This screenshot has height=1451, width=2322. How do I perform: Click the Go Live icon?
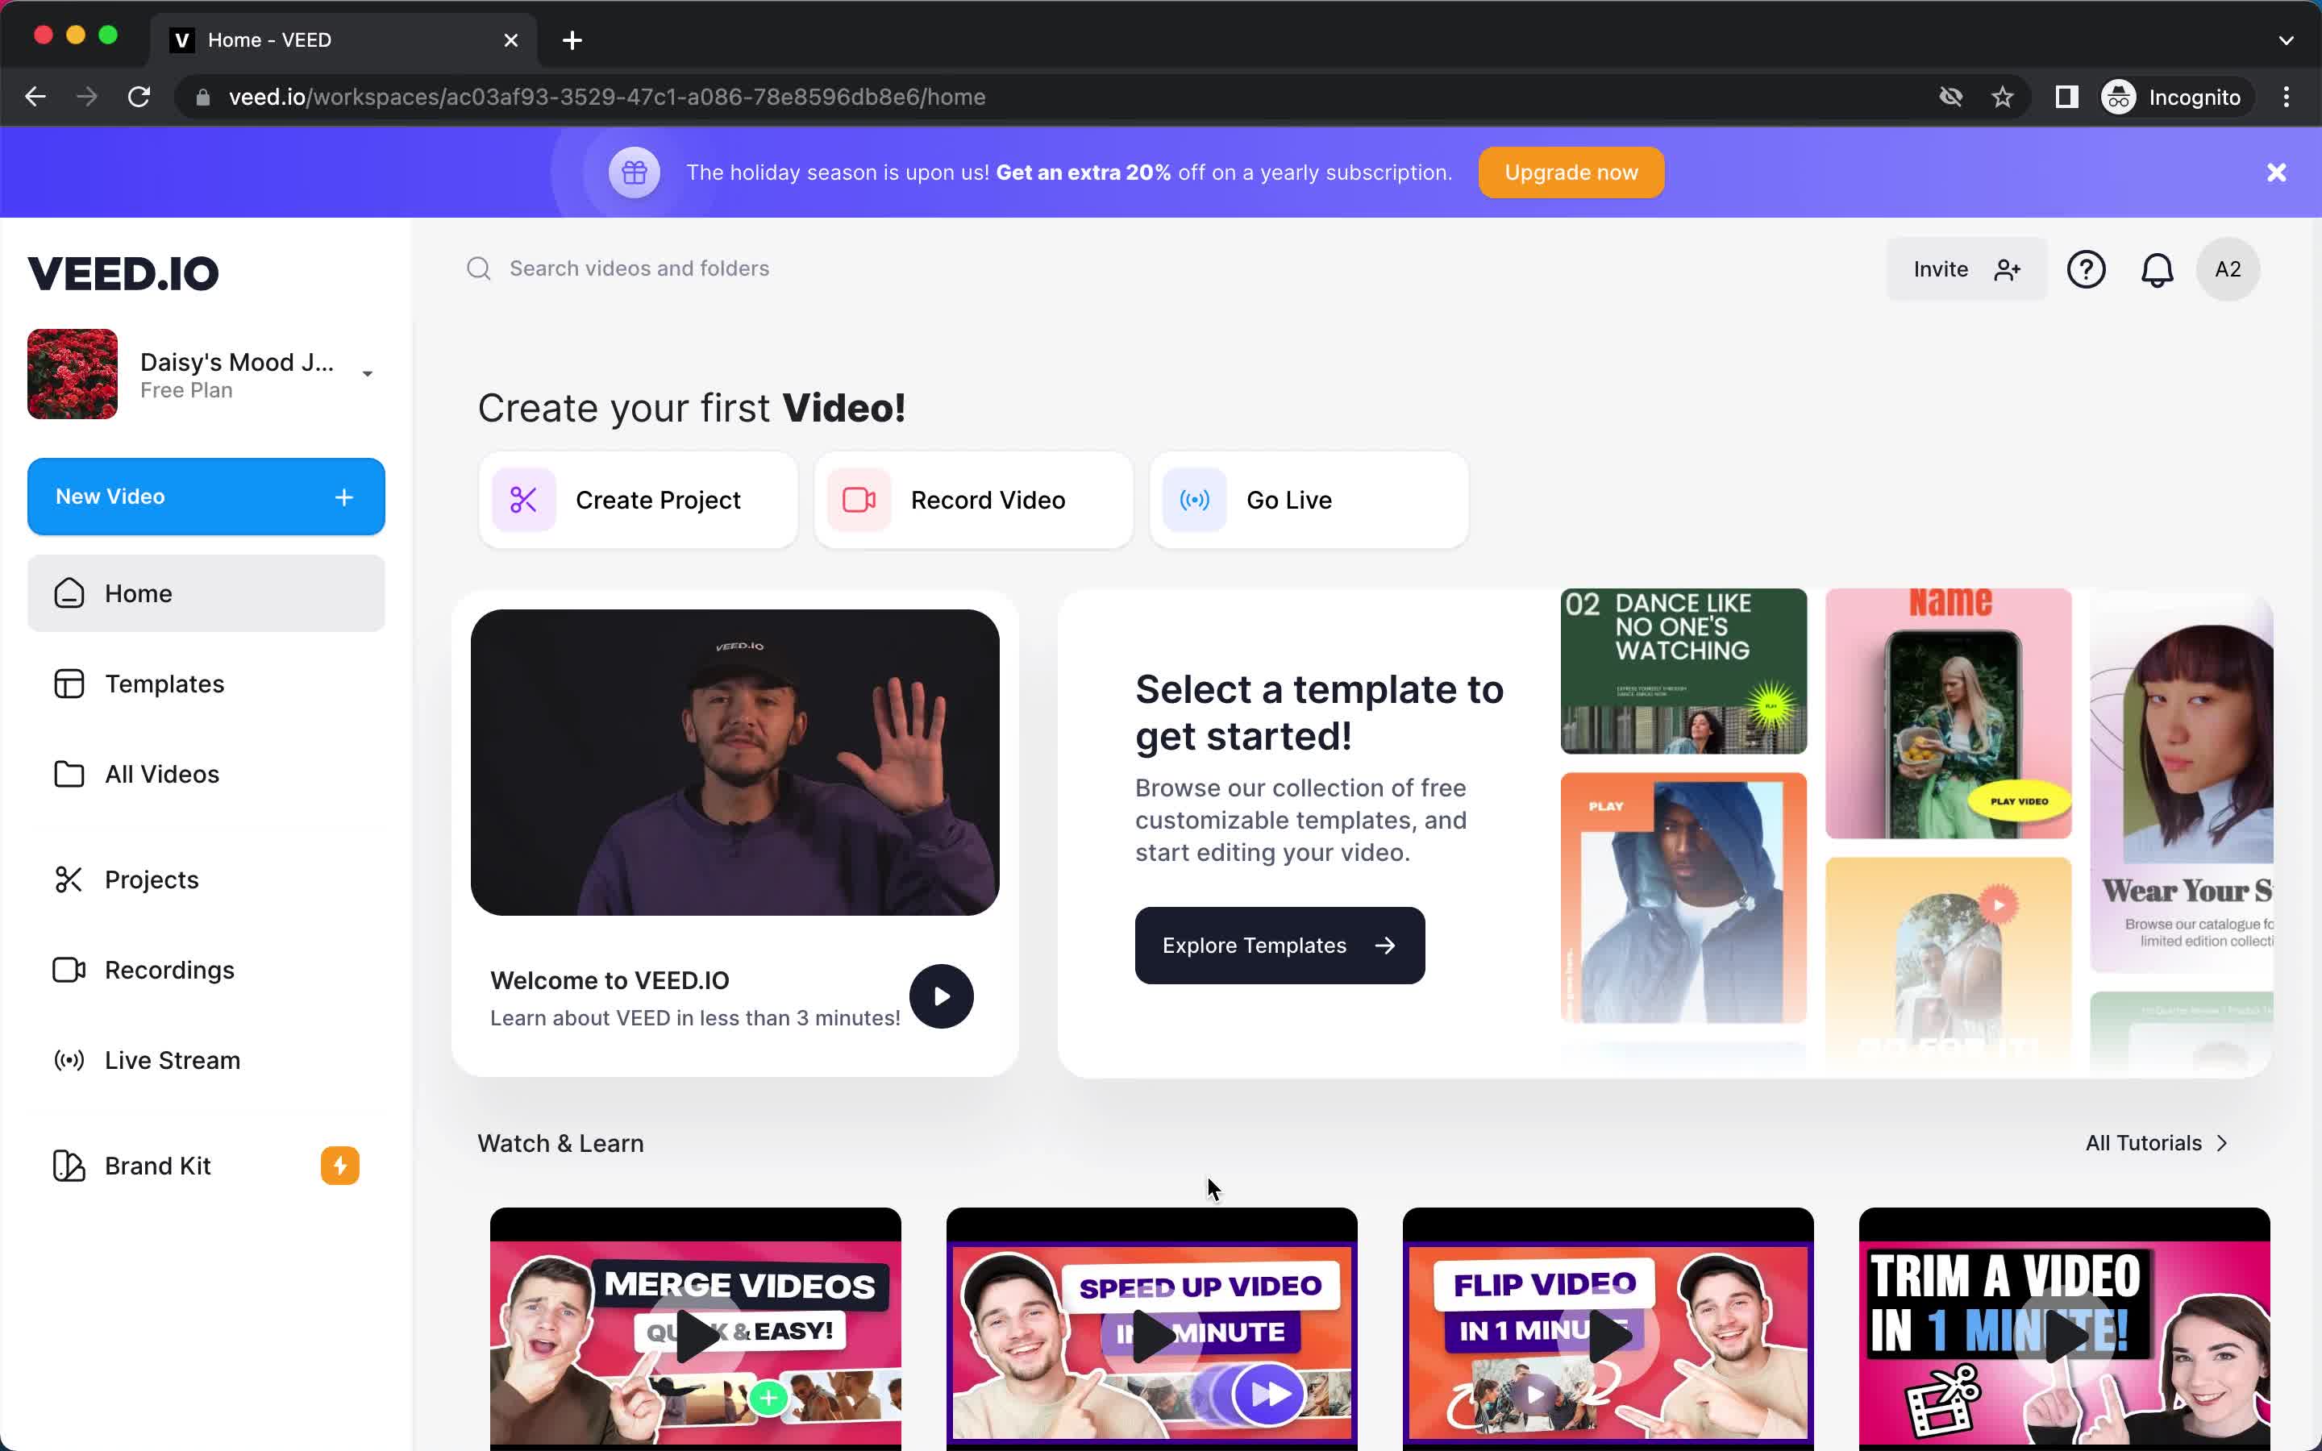1193,500
